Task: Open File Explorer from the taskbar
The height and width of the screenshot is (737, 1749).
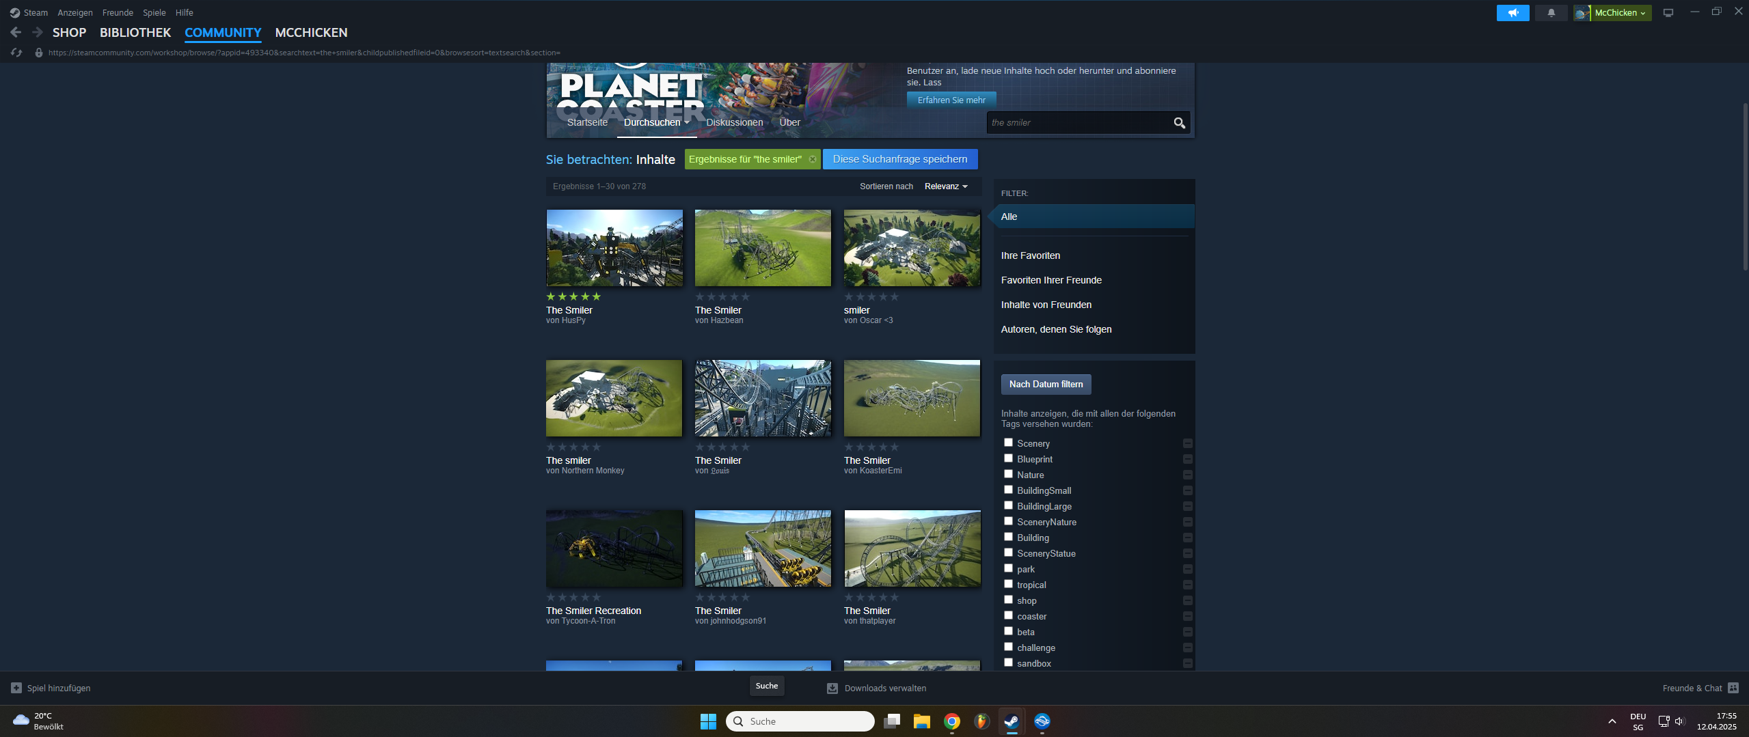Action: (x=921, y=721)
